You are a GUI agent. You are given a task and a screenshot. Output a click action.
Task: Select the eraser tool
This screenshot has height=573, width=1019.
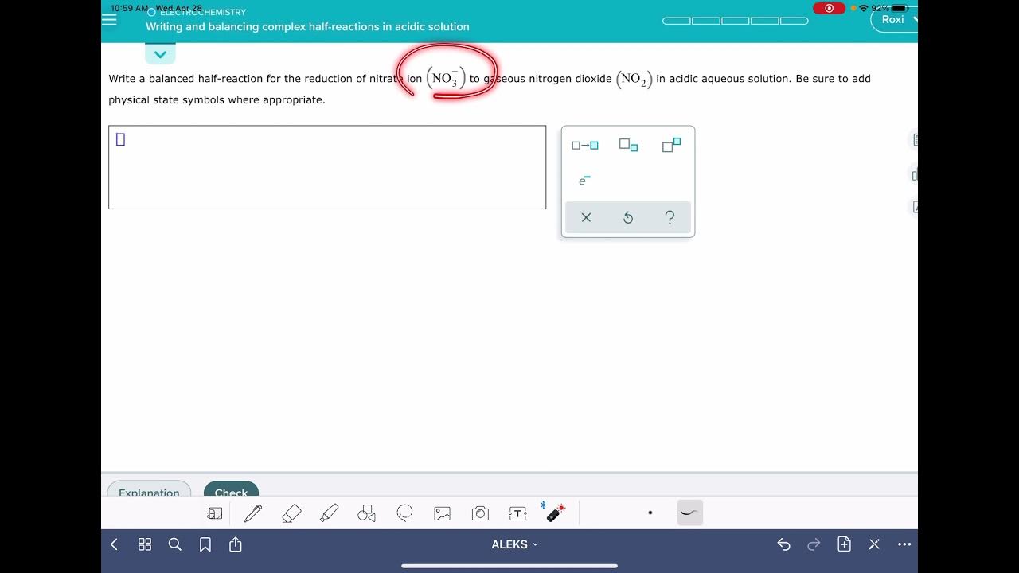pos(291,514)
